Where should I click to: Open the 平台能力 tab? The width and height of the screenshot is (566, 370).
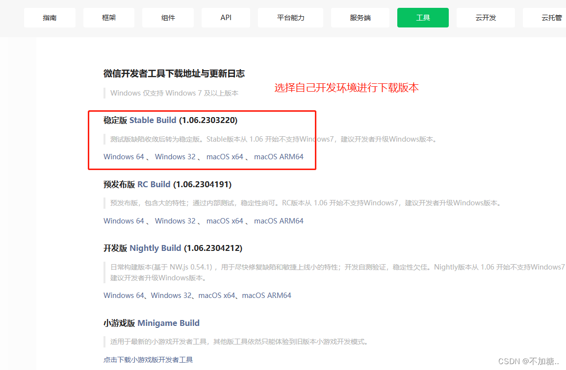pyautogui.click(x=290, y=18)
